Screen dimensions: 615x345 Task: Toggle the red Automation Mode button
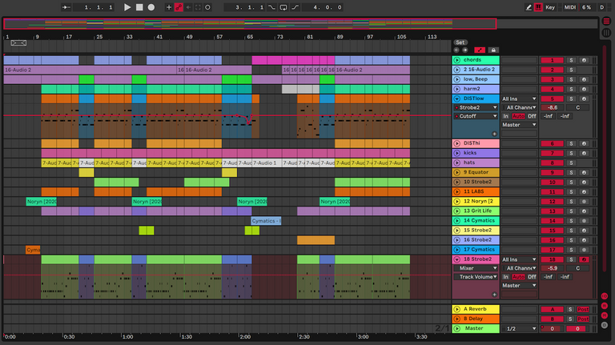pyautogui.click(x=480, y=50)
